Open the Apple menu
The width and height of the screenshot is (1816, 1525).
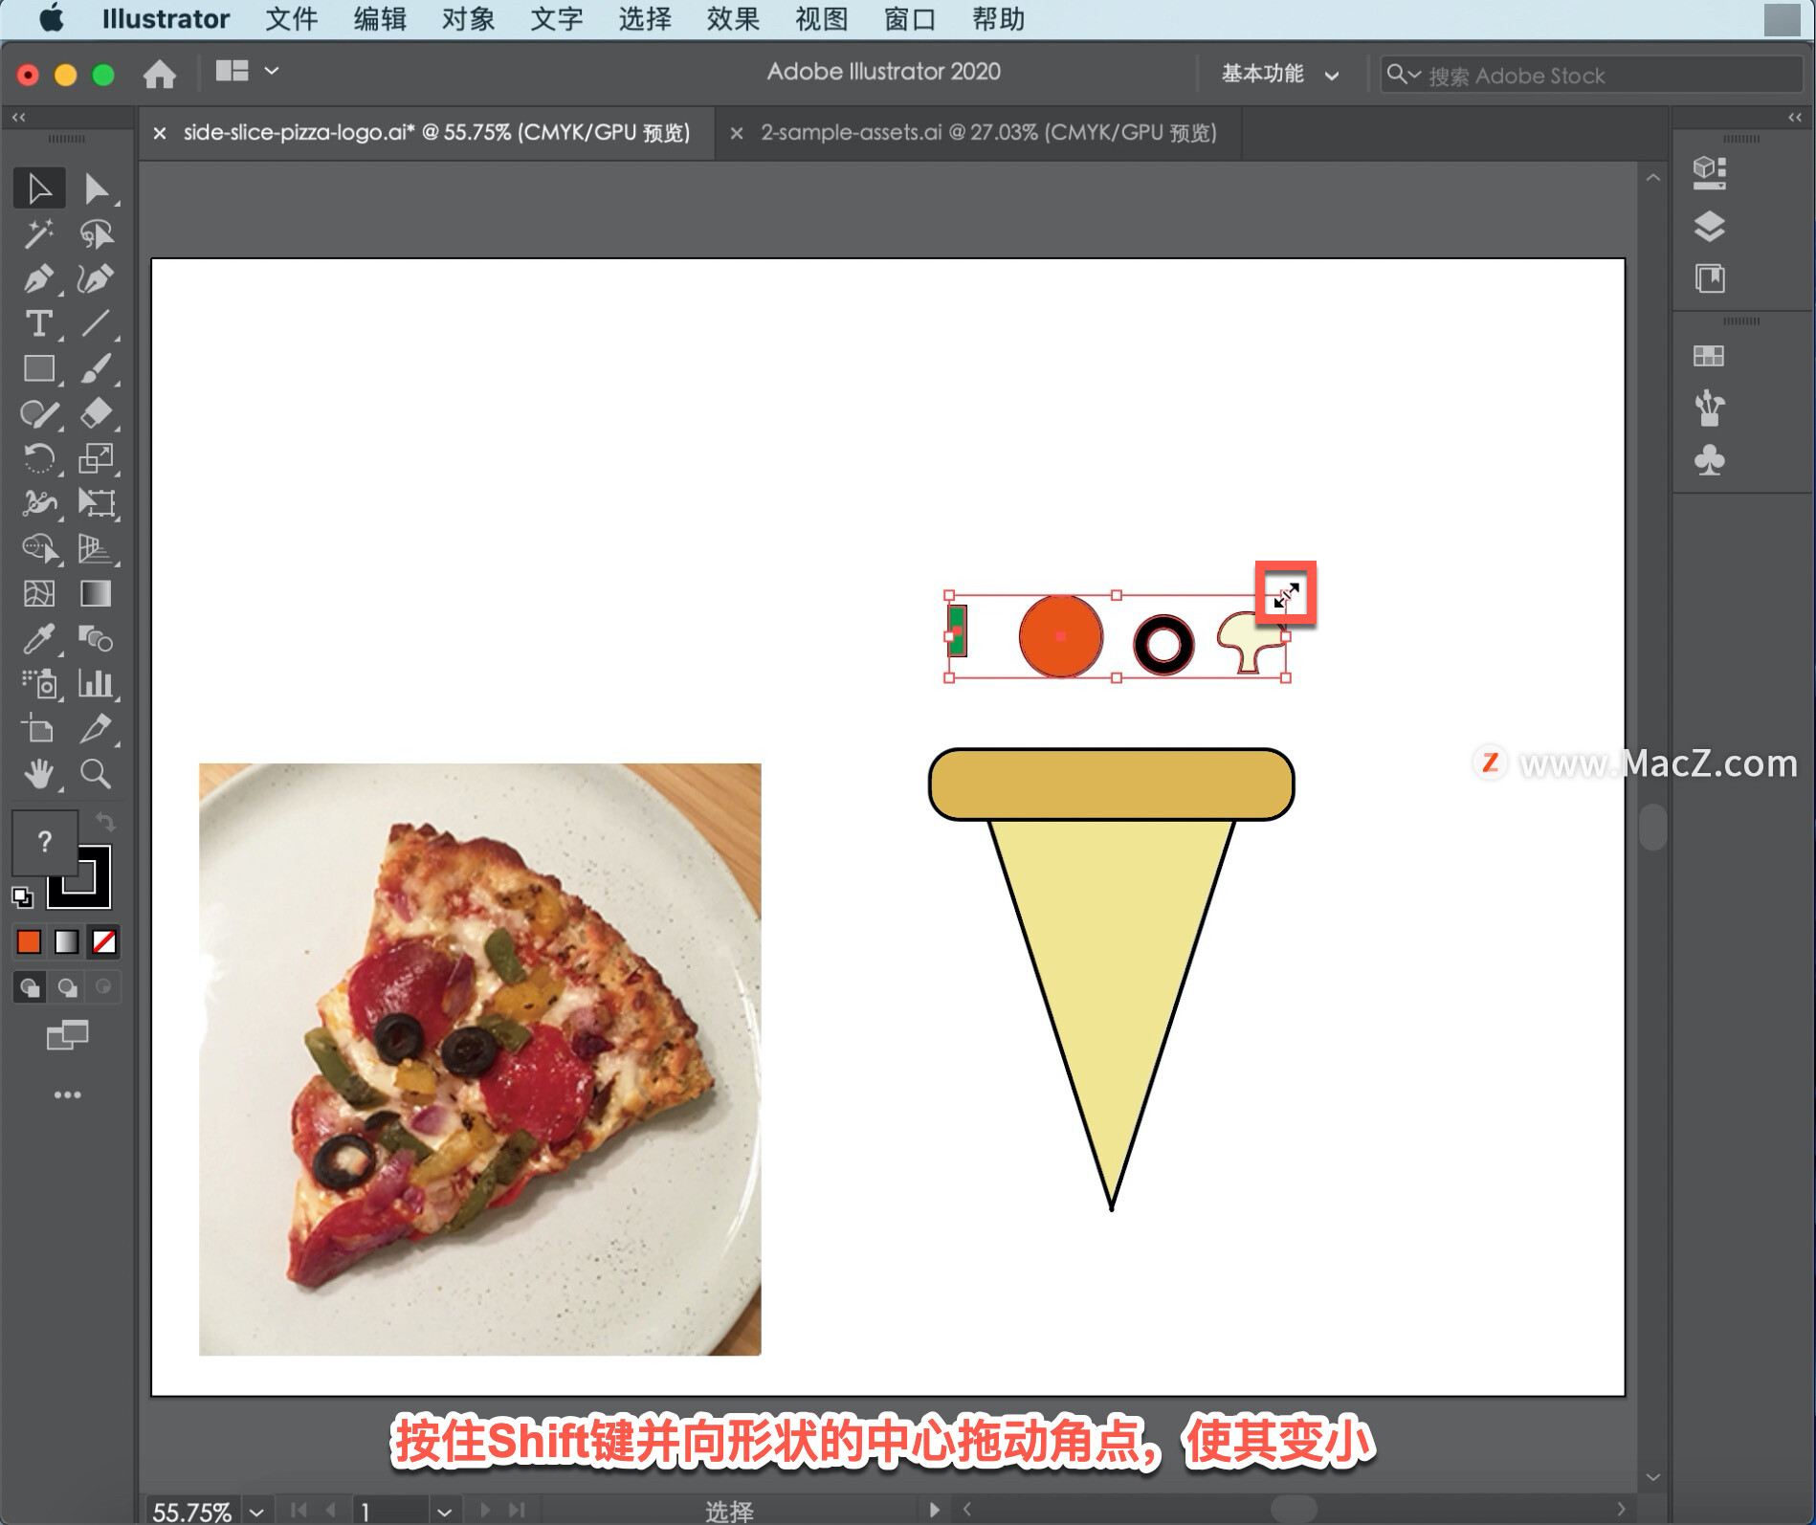(x=52, y=18)
